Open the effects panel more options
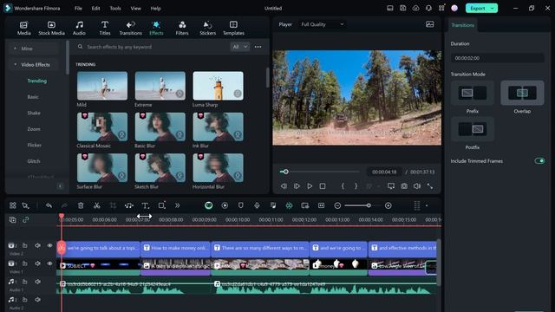 pos(258,47)
